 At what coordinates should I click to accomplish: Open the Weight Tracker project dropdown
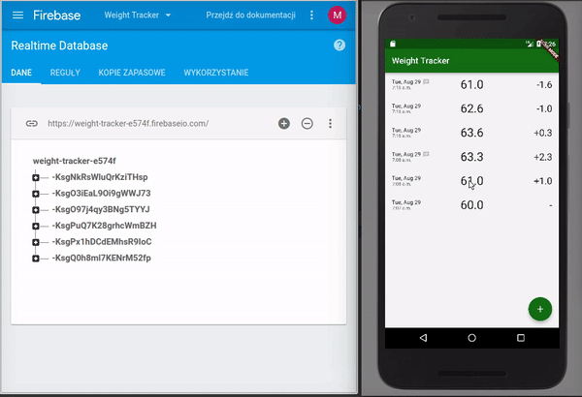[x=138, y=15]
